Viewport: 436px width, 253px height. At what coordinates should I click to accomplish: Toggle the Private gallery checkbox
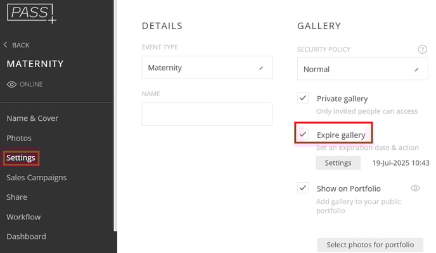[x=303, y=98]
